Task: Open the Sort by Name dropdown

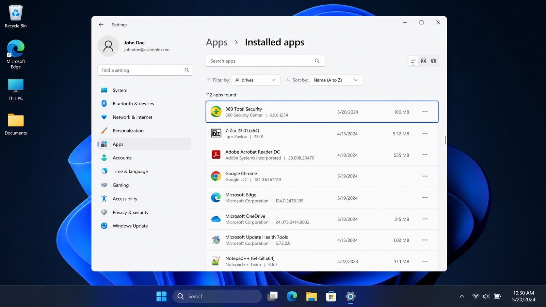Action: pyautogui.click(x=336, y=80)
